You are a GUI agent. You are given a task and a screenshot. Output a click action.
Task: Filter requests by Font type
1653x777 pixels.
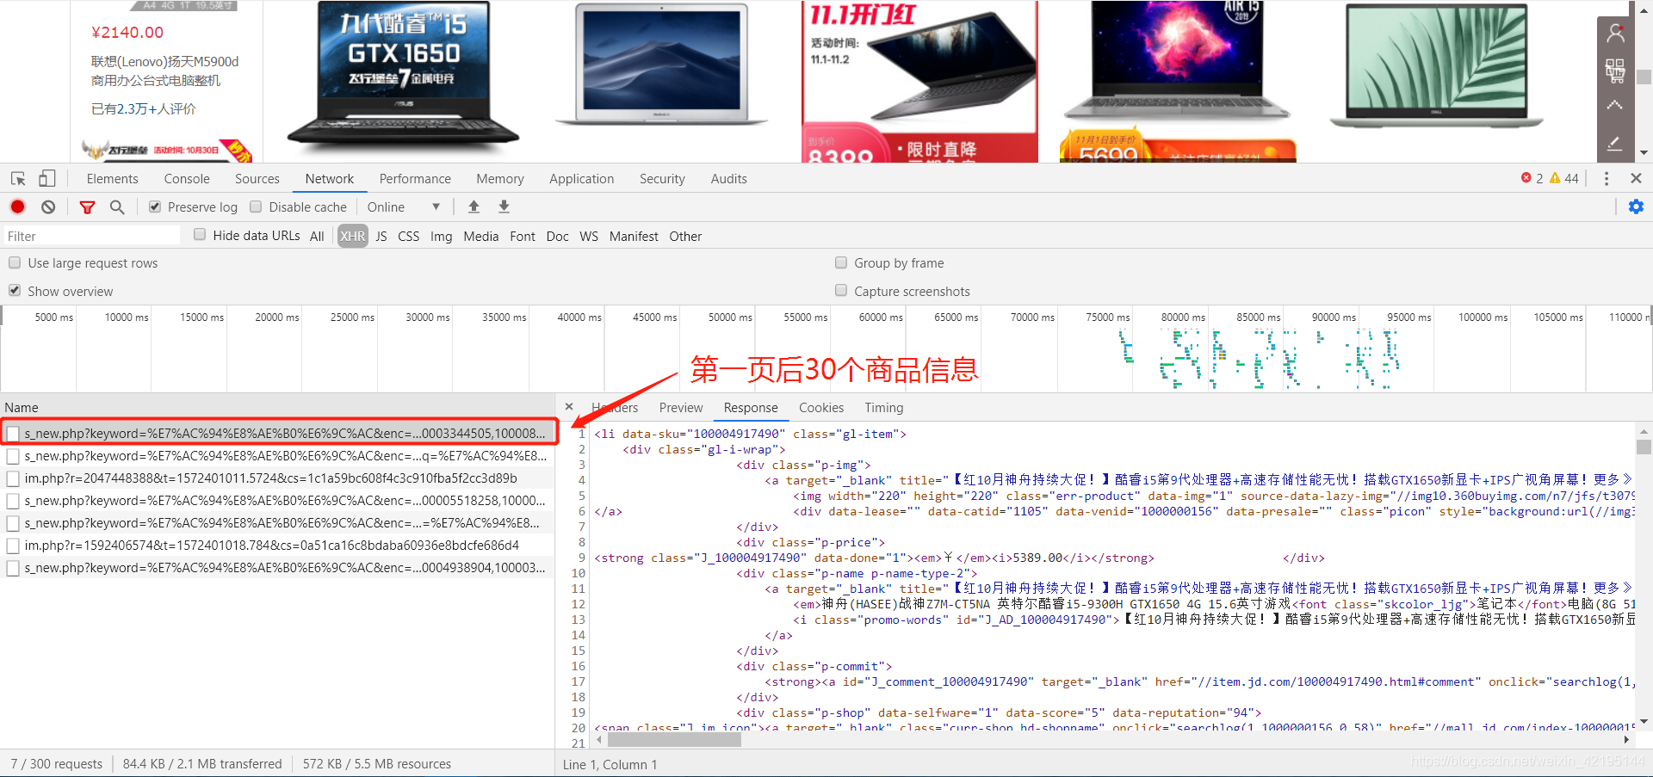(x=523, y=236)
